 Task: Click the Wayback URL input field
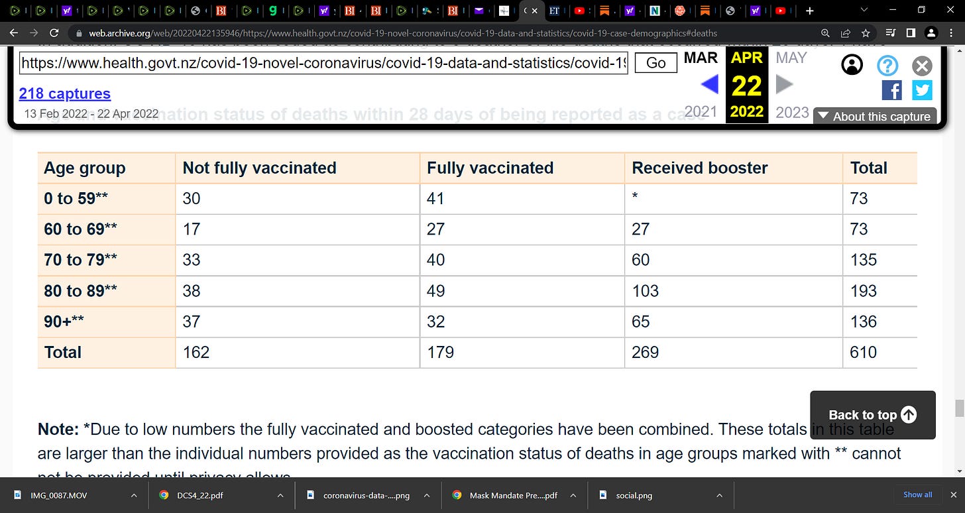pos(323,63)
